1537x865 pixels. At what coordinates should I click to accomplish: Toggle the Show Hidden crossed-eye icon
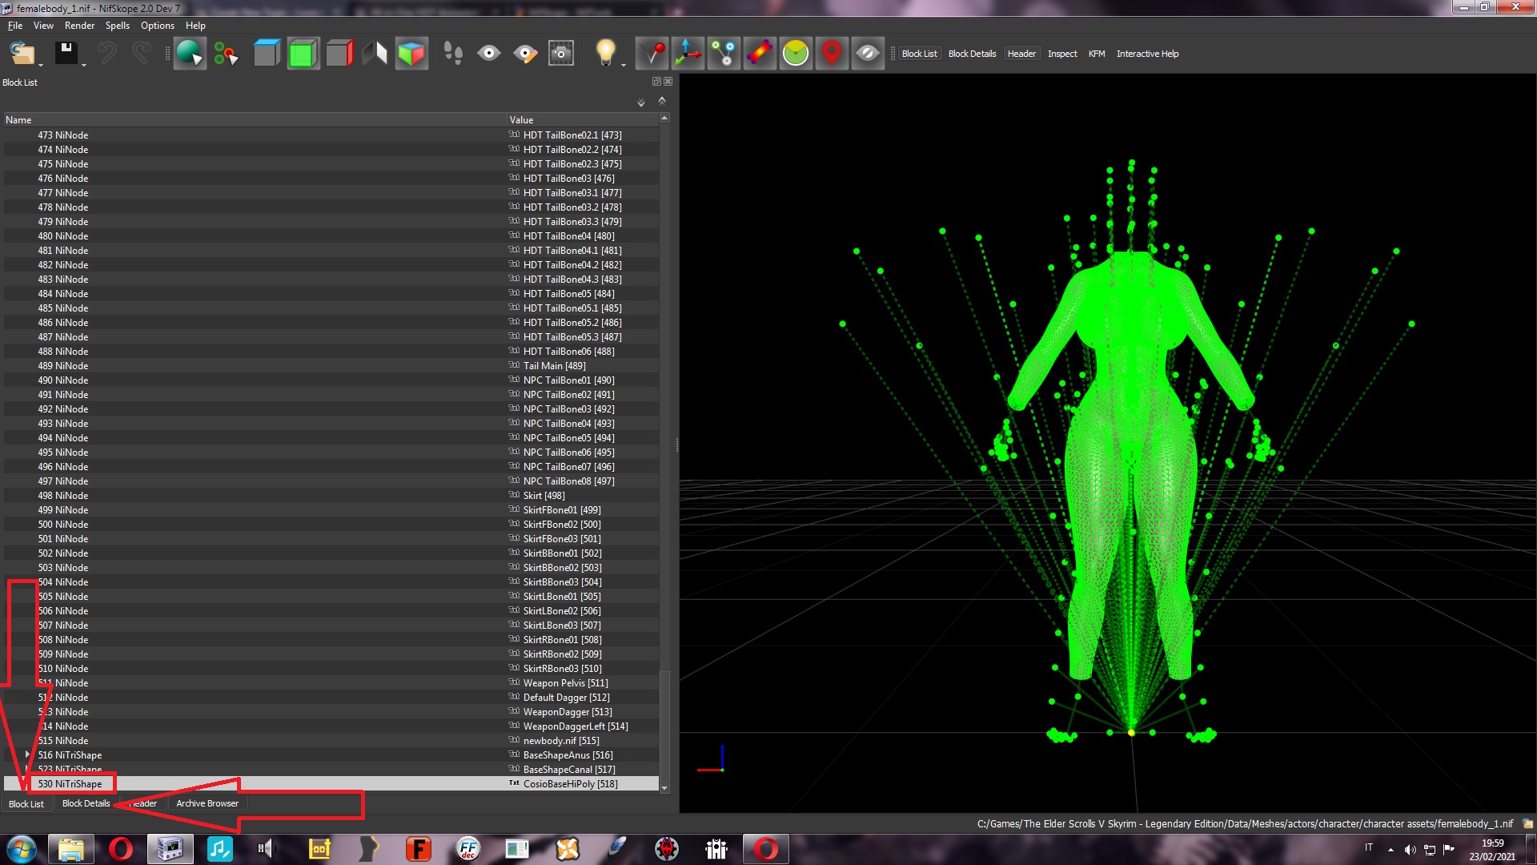coord(868,54)
